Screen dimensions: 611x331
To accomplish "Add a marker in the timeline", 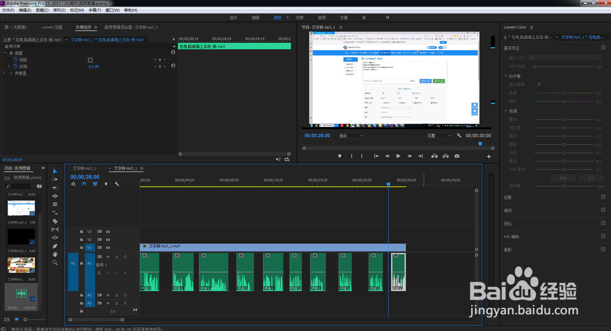I will tap(106, 184).
